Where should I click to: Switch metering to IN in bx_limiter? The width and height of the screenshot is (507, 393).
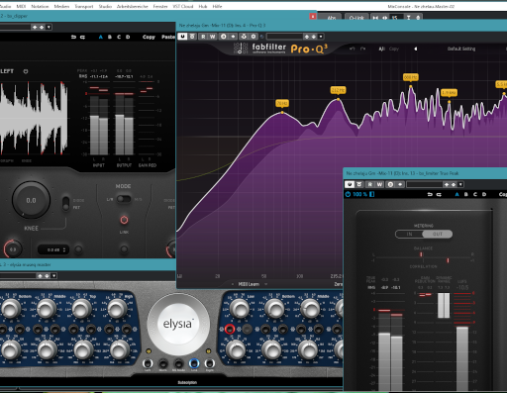pos(409,234)
